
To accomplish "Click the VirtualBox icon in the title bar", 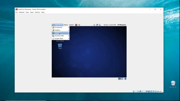I will (16, 9).
